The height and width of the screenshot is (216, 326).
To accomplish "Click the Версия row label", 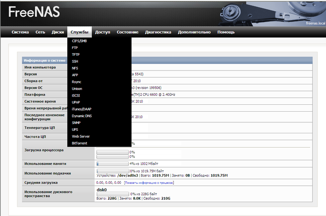I will pos(31,74).
